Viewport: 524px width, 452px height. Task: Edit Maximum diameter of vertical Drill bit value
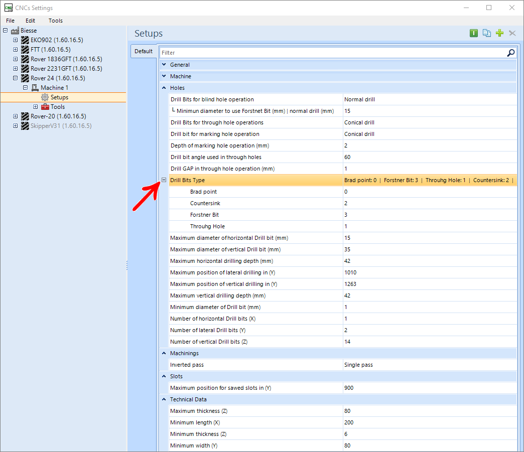(x=430, y=249)
